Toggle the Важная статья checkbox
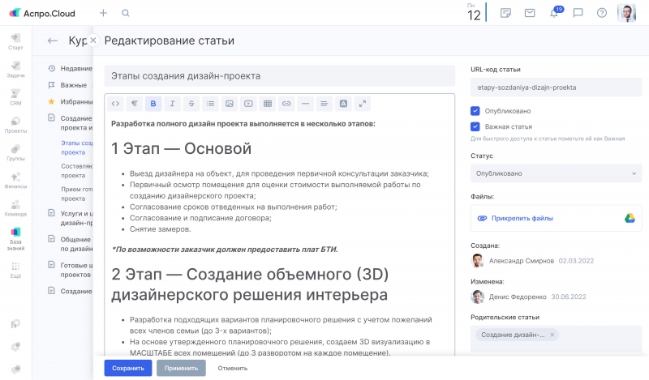Image resolution: width=649 pixels, height=380 pixels. [x=475, y=126]
